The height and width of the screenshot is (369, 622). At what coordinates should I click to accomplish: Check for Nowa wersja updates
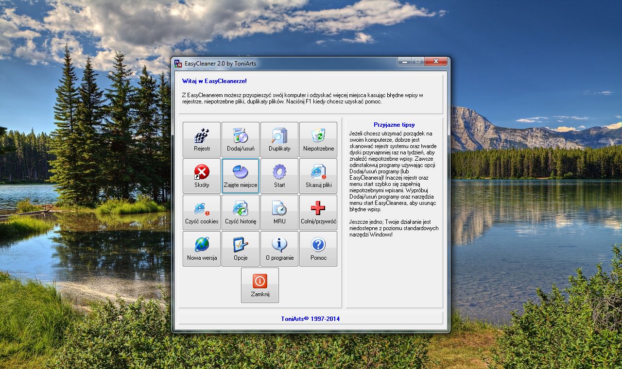tap(202, 249)
